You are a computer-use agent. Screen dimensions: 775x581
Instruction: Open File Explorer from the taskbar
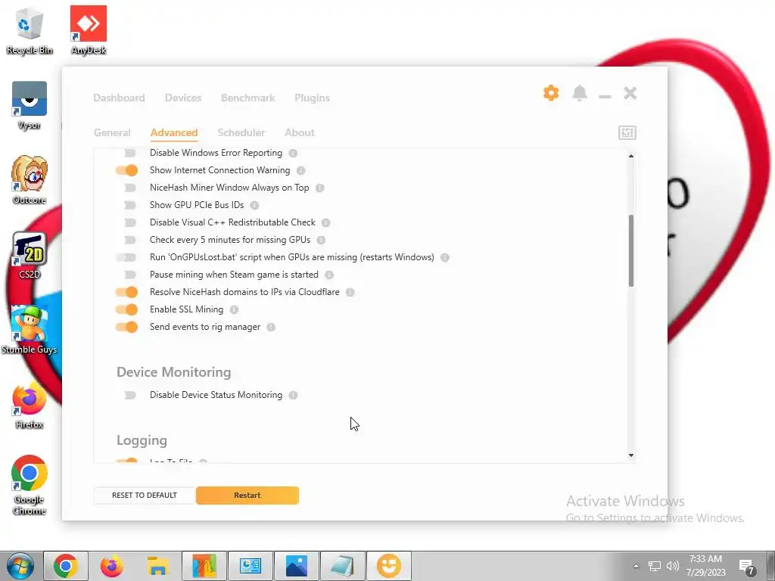[x=157, y=566]
